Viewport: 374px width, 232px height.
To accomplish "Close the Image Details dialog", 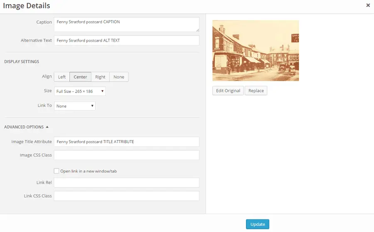I will pos(368,5).
